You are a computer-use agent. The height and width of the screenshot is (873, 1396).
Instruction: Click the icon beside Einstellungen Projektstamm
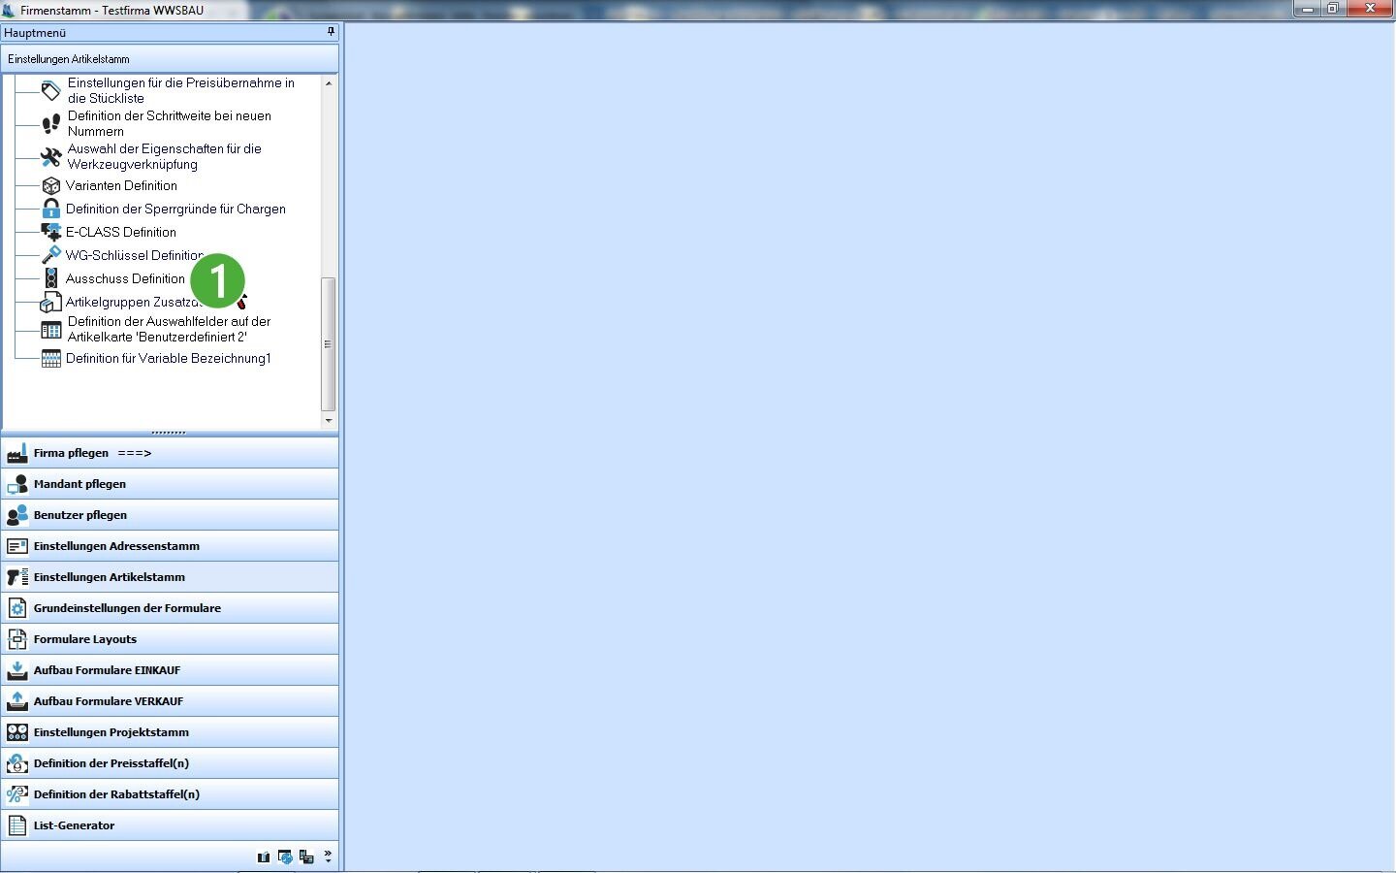tap(17, 732)
